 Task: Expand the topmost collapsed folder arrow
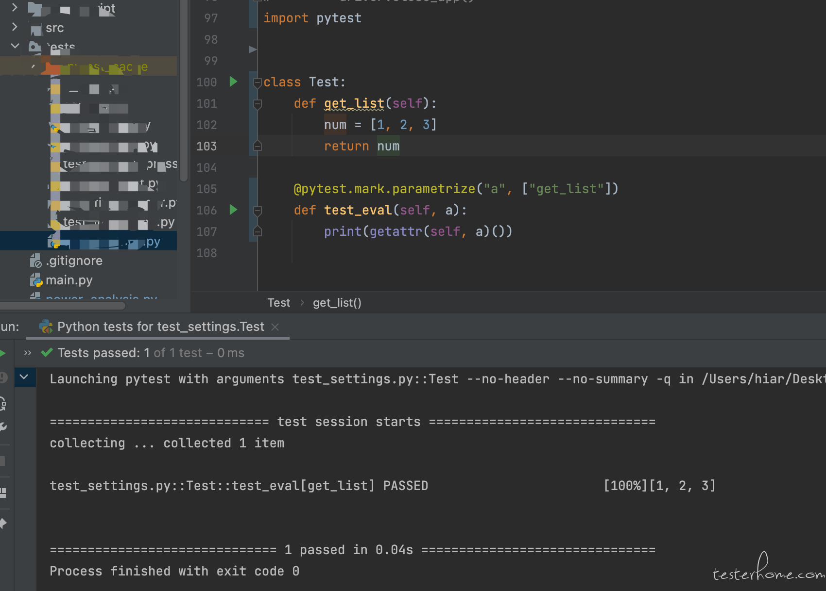(x=15, y=7)
